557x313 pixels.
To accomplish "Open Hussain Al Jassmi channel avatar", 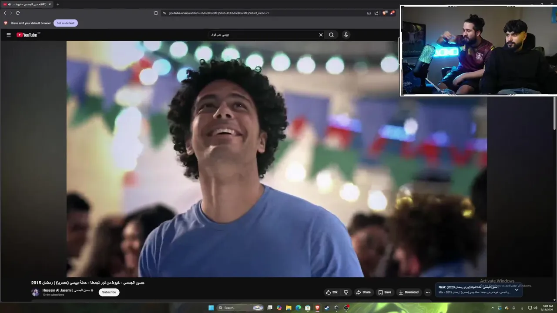I will click(x=35, y=292).
